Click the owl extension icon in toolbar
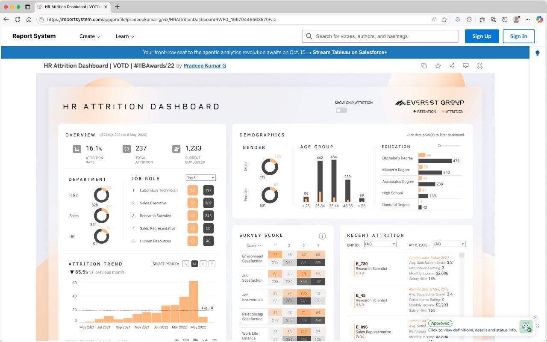The width and height of the screenshot is (547, 342). [x=458, y=19]
